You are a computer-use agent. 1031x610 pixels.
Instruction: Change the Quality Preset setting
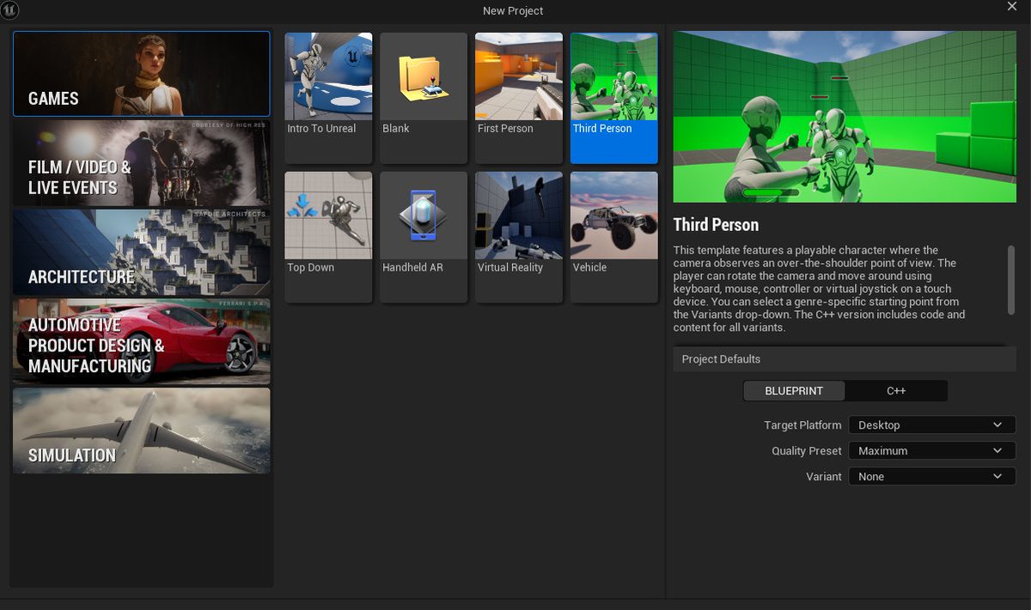coord(931,450)
